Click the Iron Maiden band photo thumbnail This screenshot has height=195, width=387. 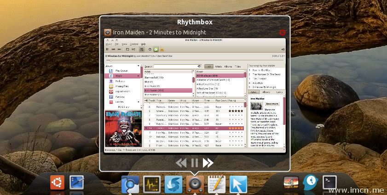click(x=257, y=106)
